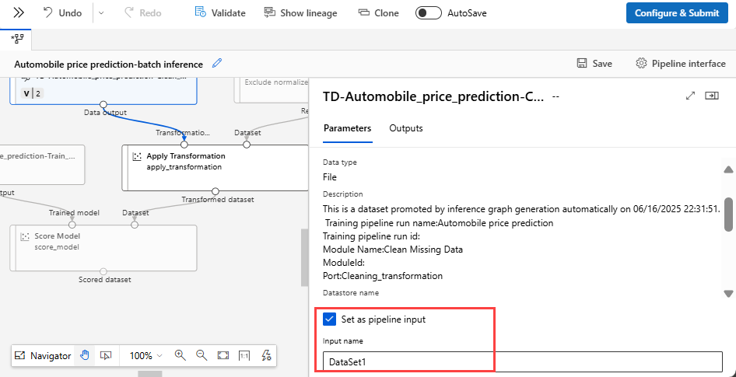Select the pan hand tool
Viewport: 736px width, 377px height.
(85, 355)
